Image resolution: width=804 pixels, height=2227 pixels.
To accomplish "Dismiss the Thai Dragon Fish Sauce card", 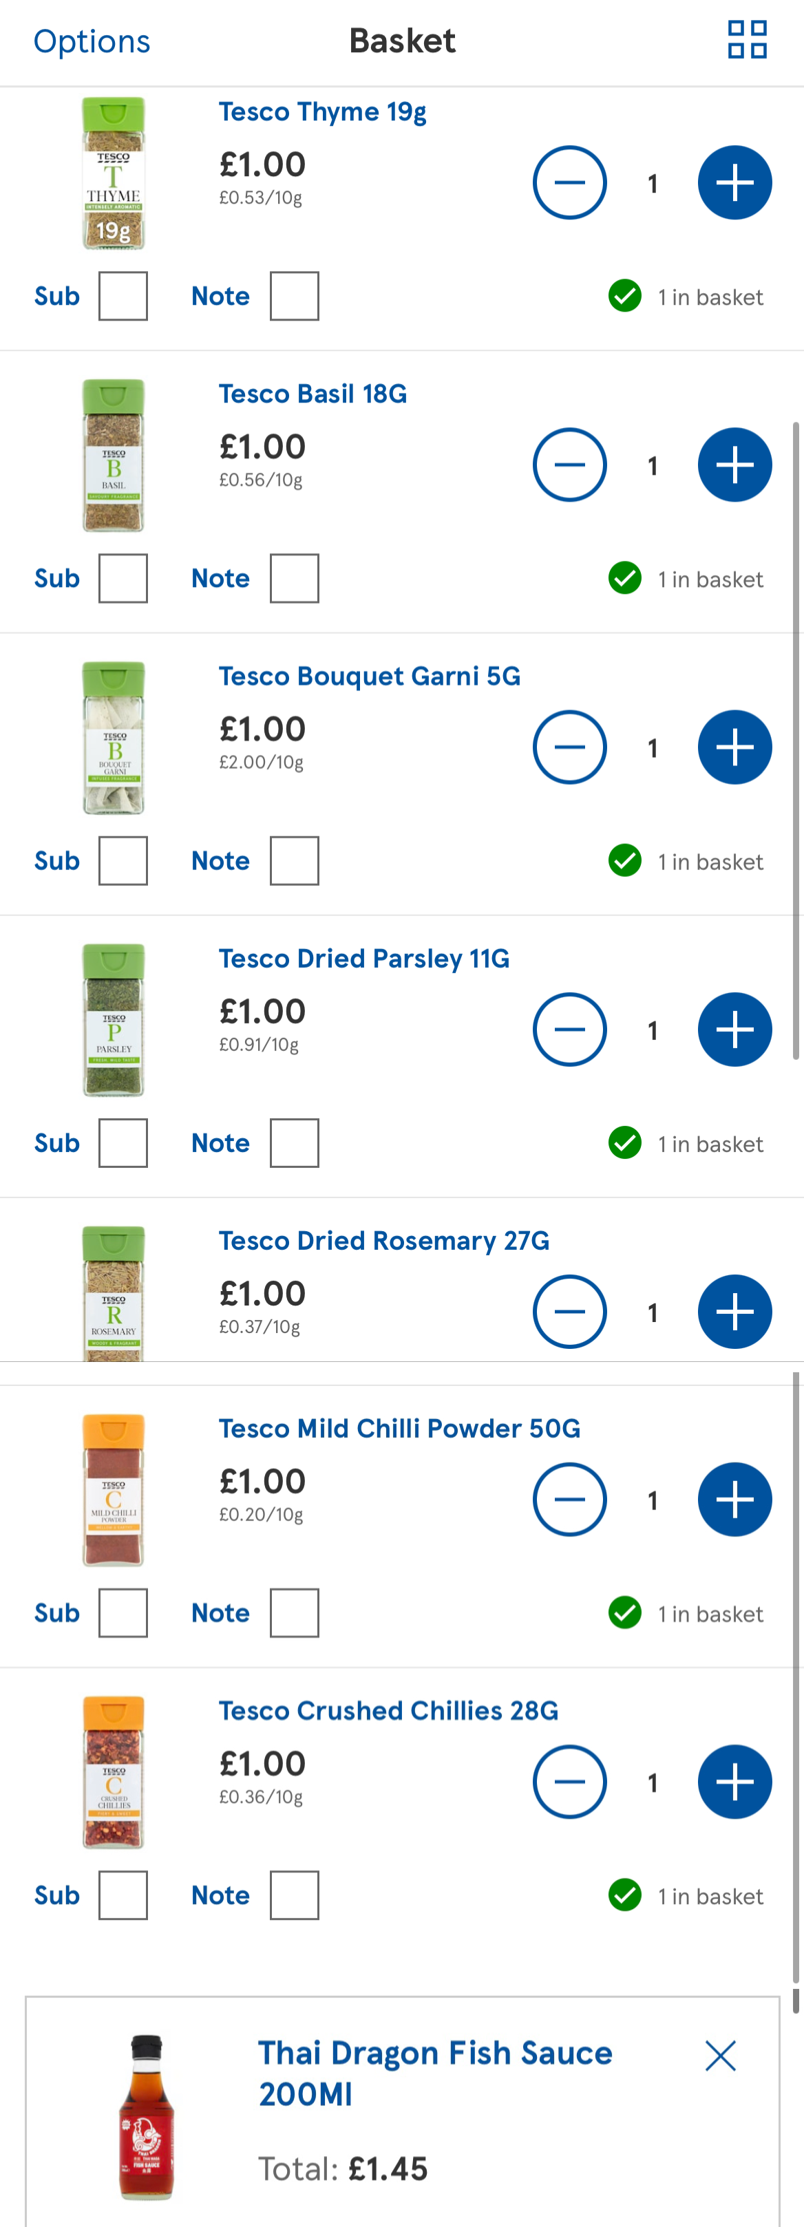I will click(x=720, y=2056).
